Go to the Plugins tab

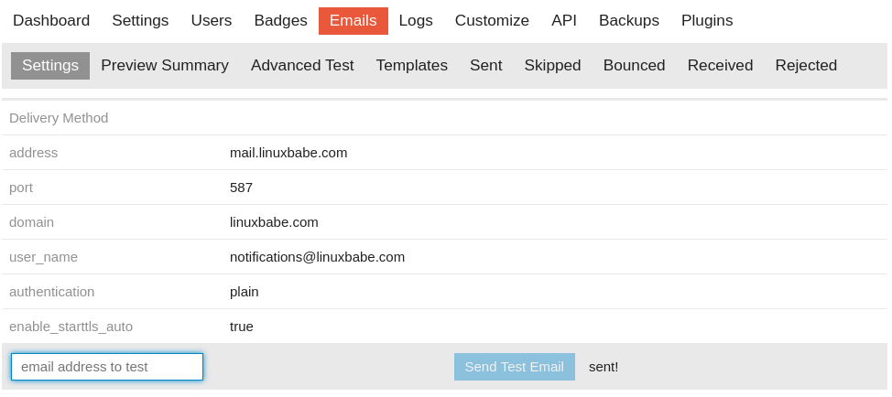[x=707, y=20]
